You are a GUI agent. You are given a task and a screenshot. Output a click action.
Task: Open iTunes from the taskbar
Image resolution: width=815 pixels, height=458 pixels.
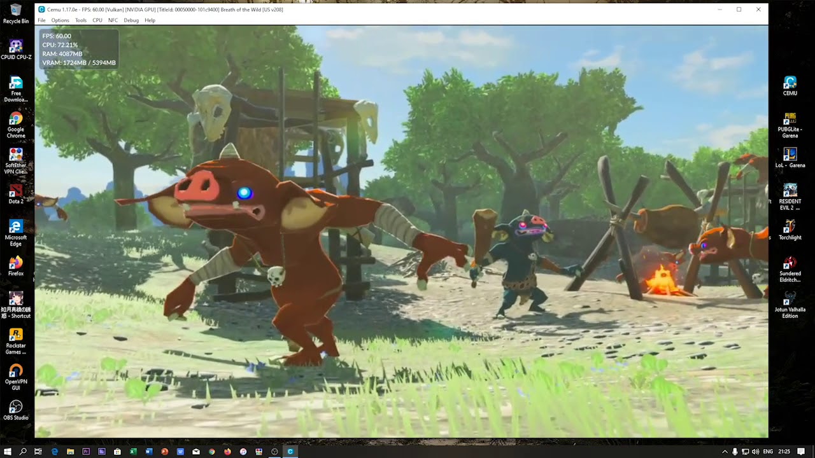[243, 452]
